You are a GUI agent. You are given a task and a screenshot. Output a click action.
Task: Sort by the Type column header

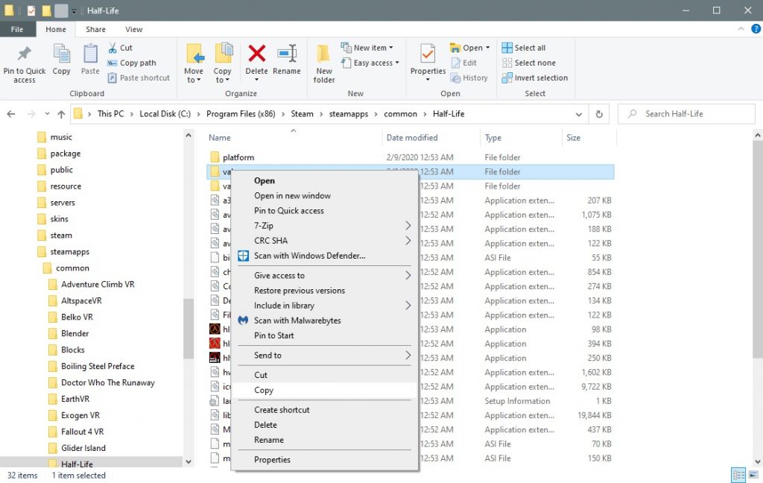[x=521, y=138]
